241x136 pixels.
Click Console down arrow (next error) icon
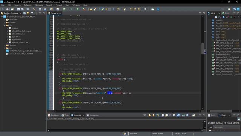pos(149,115)
